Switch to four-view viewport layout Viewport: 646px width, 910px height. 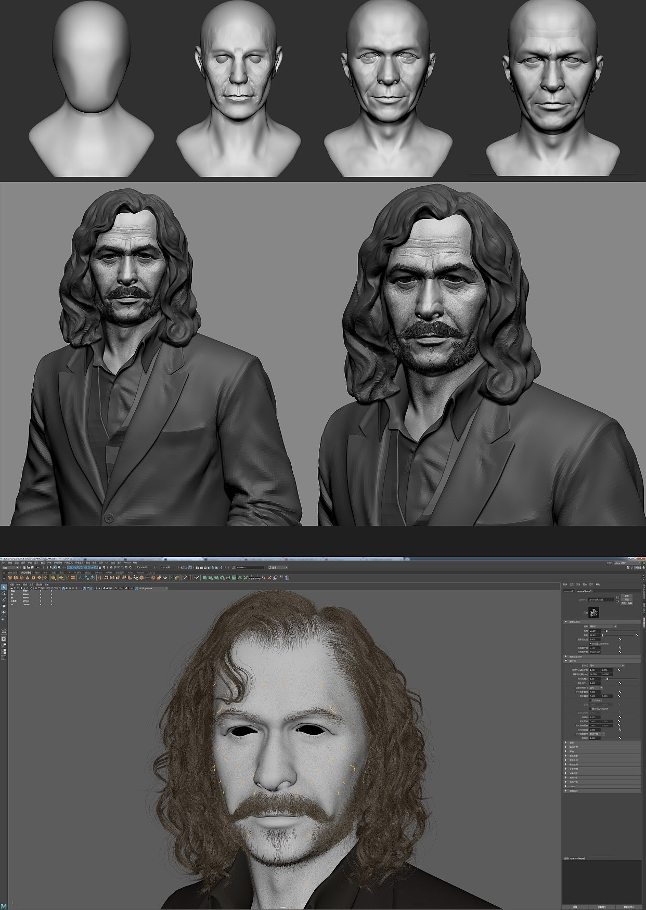click(4, 644)
